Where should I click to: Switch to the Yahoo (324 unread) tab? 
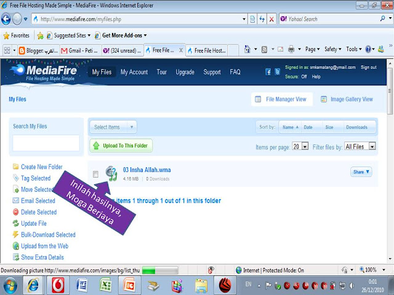123,50
